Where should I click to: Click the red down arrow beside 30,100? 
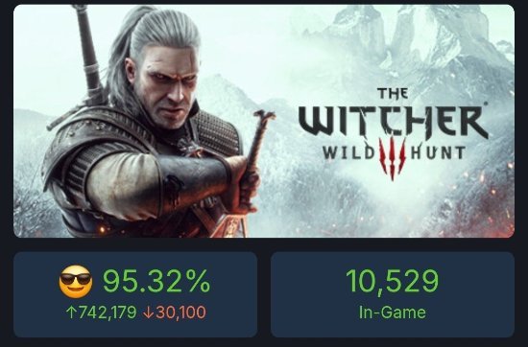click(x=148, y=312)
